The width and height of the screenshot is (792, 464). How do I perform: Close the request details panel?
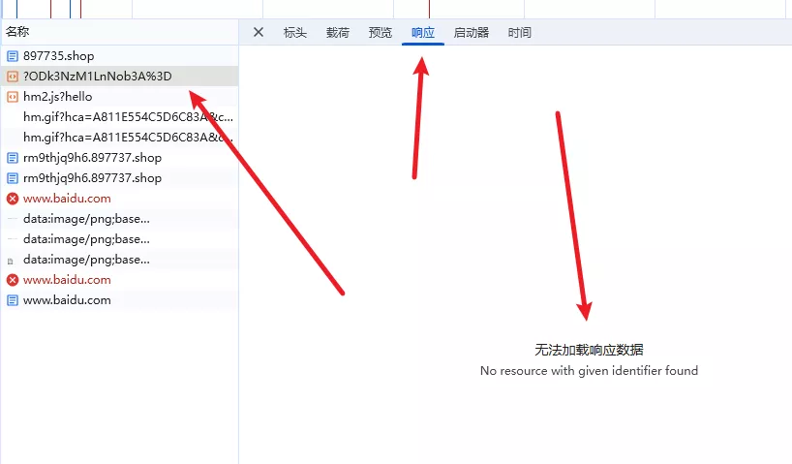259,32
